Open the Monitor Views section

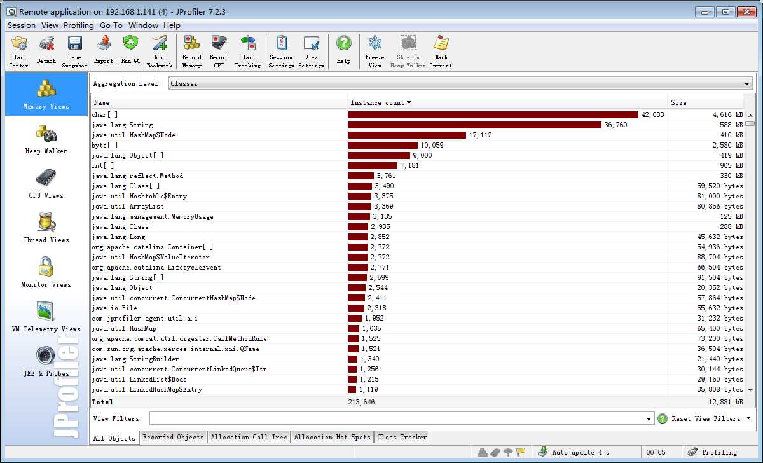pos(46,272)
